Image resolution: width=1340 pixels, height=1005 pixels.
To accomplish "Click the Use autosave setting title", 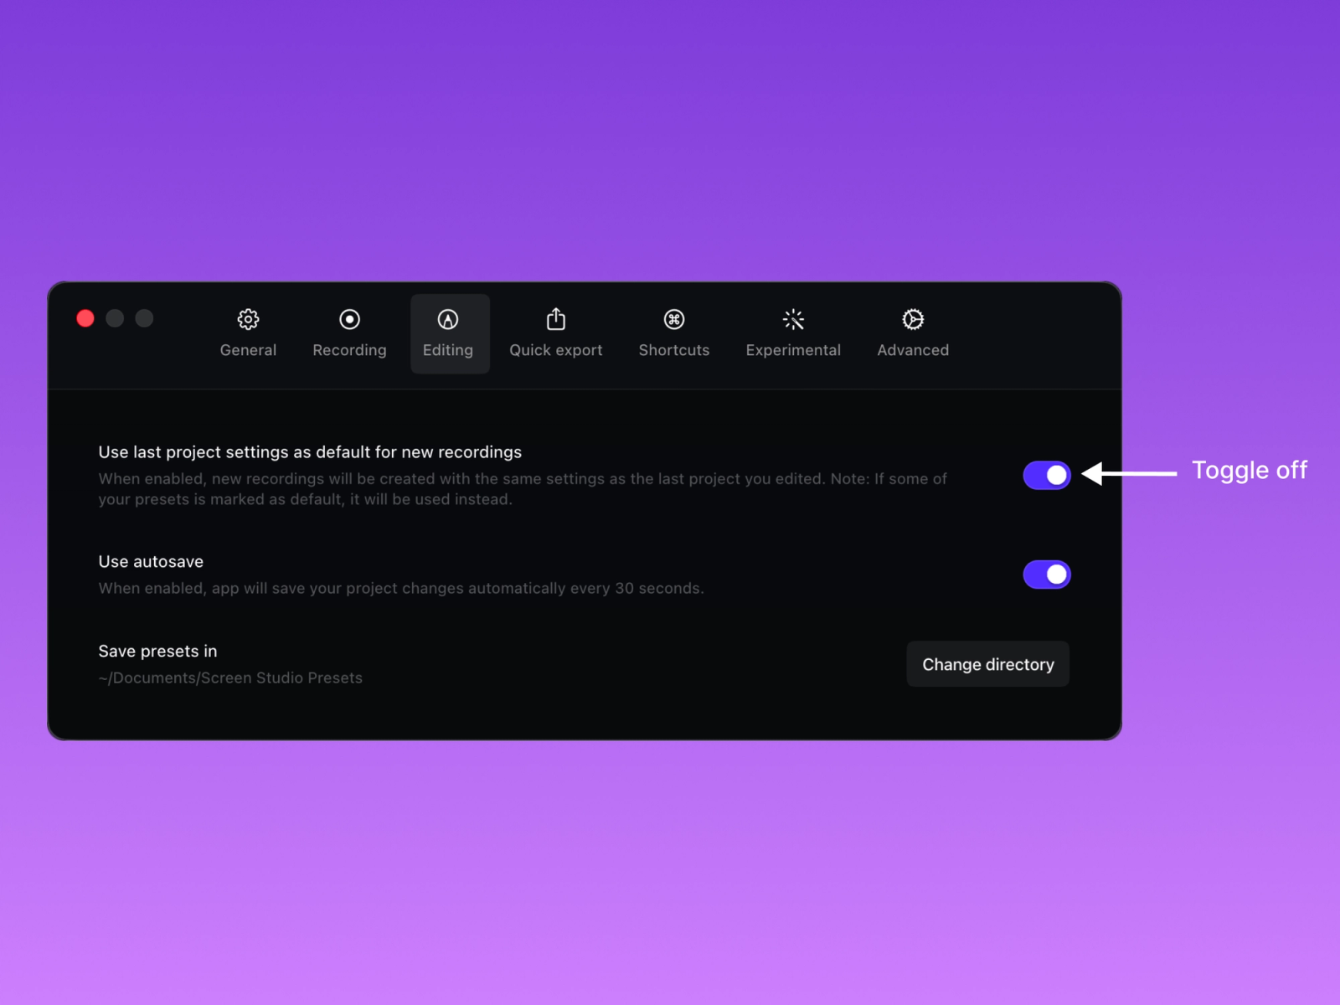I will 151,562.
